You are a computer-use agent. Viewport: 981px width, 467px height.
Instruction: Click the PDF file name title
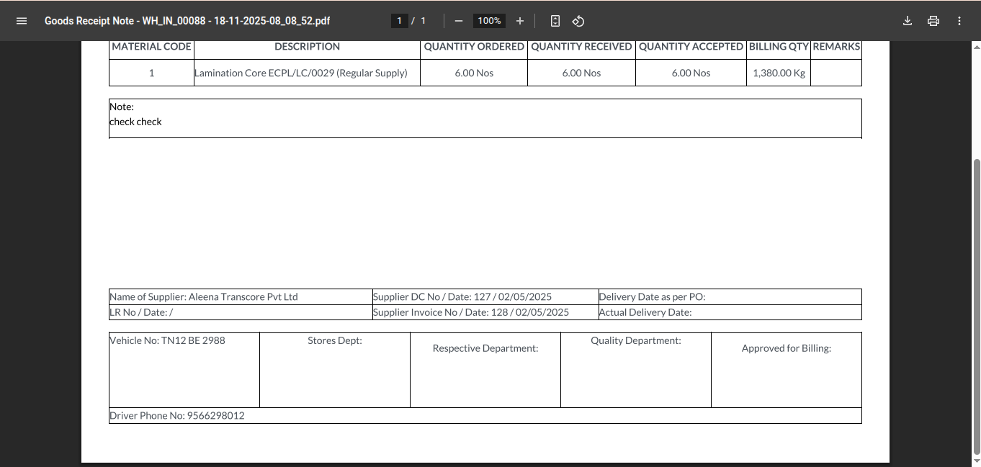click(187, 21)
